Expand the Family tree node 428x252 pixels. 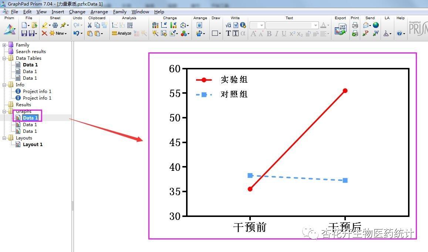point(4,45)
